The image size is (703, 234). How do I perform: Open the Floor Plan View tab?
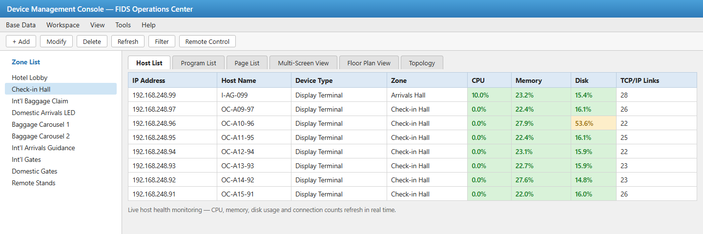pos(369,63)
